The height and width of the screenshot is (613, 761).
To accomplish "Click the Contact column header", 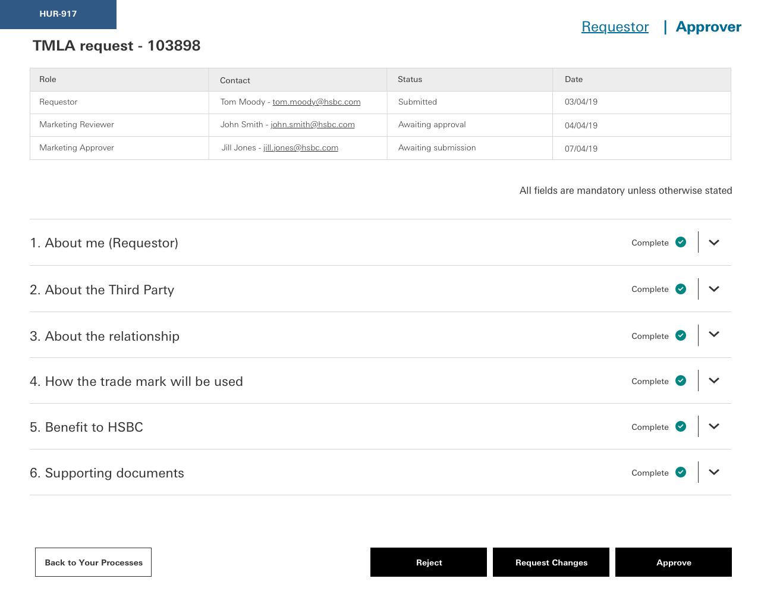I will pos(297,80).
